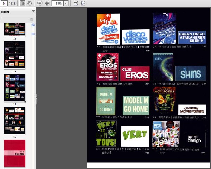Screen dimensions: 211x169
Task: Open the red chapter cover thumbnail
Action: coord(14,153)
